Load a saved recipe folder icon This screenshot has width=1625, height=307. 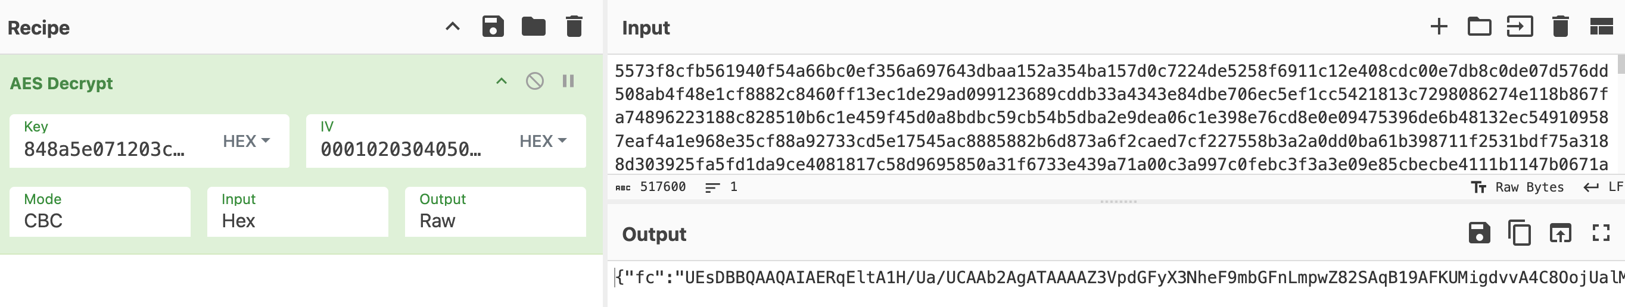pyautogui.click(x=533, y=27)
